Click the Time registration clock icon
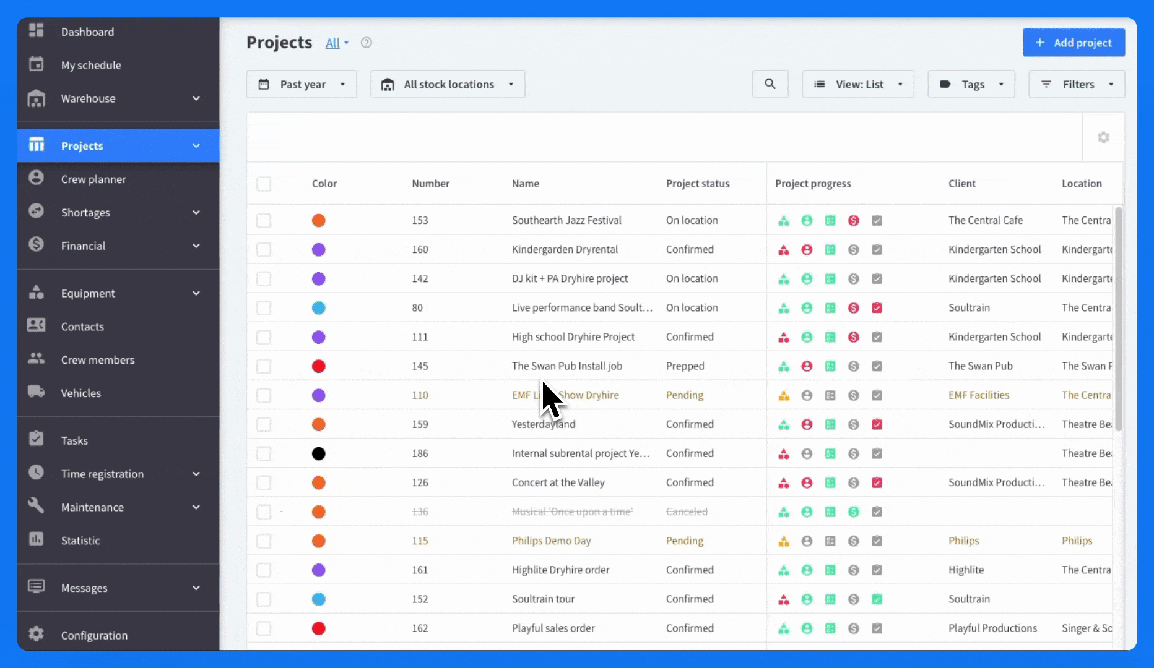 (x=37, y=473)
